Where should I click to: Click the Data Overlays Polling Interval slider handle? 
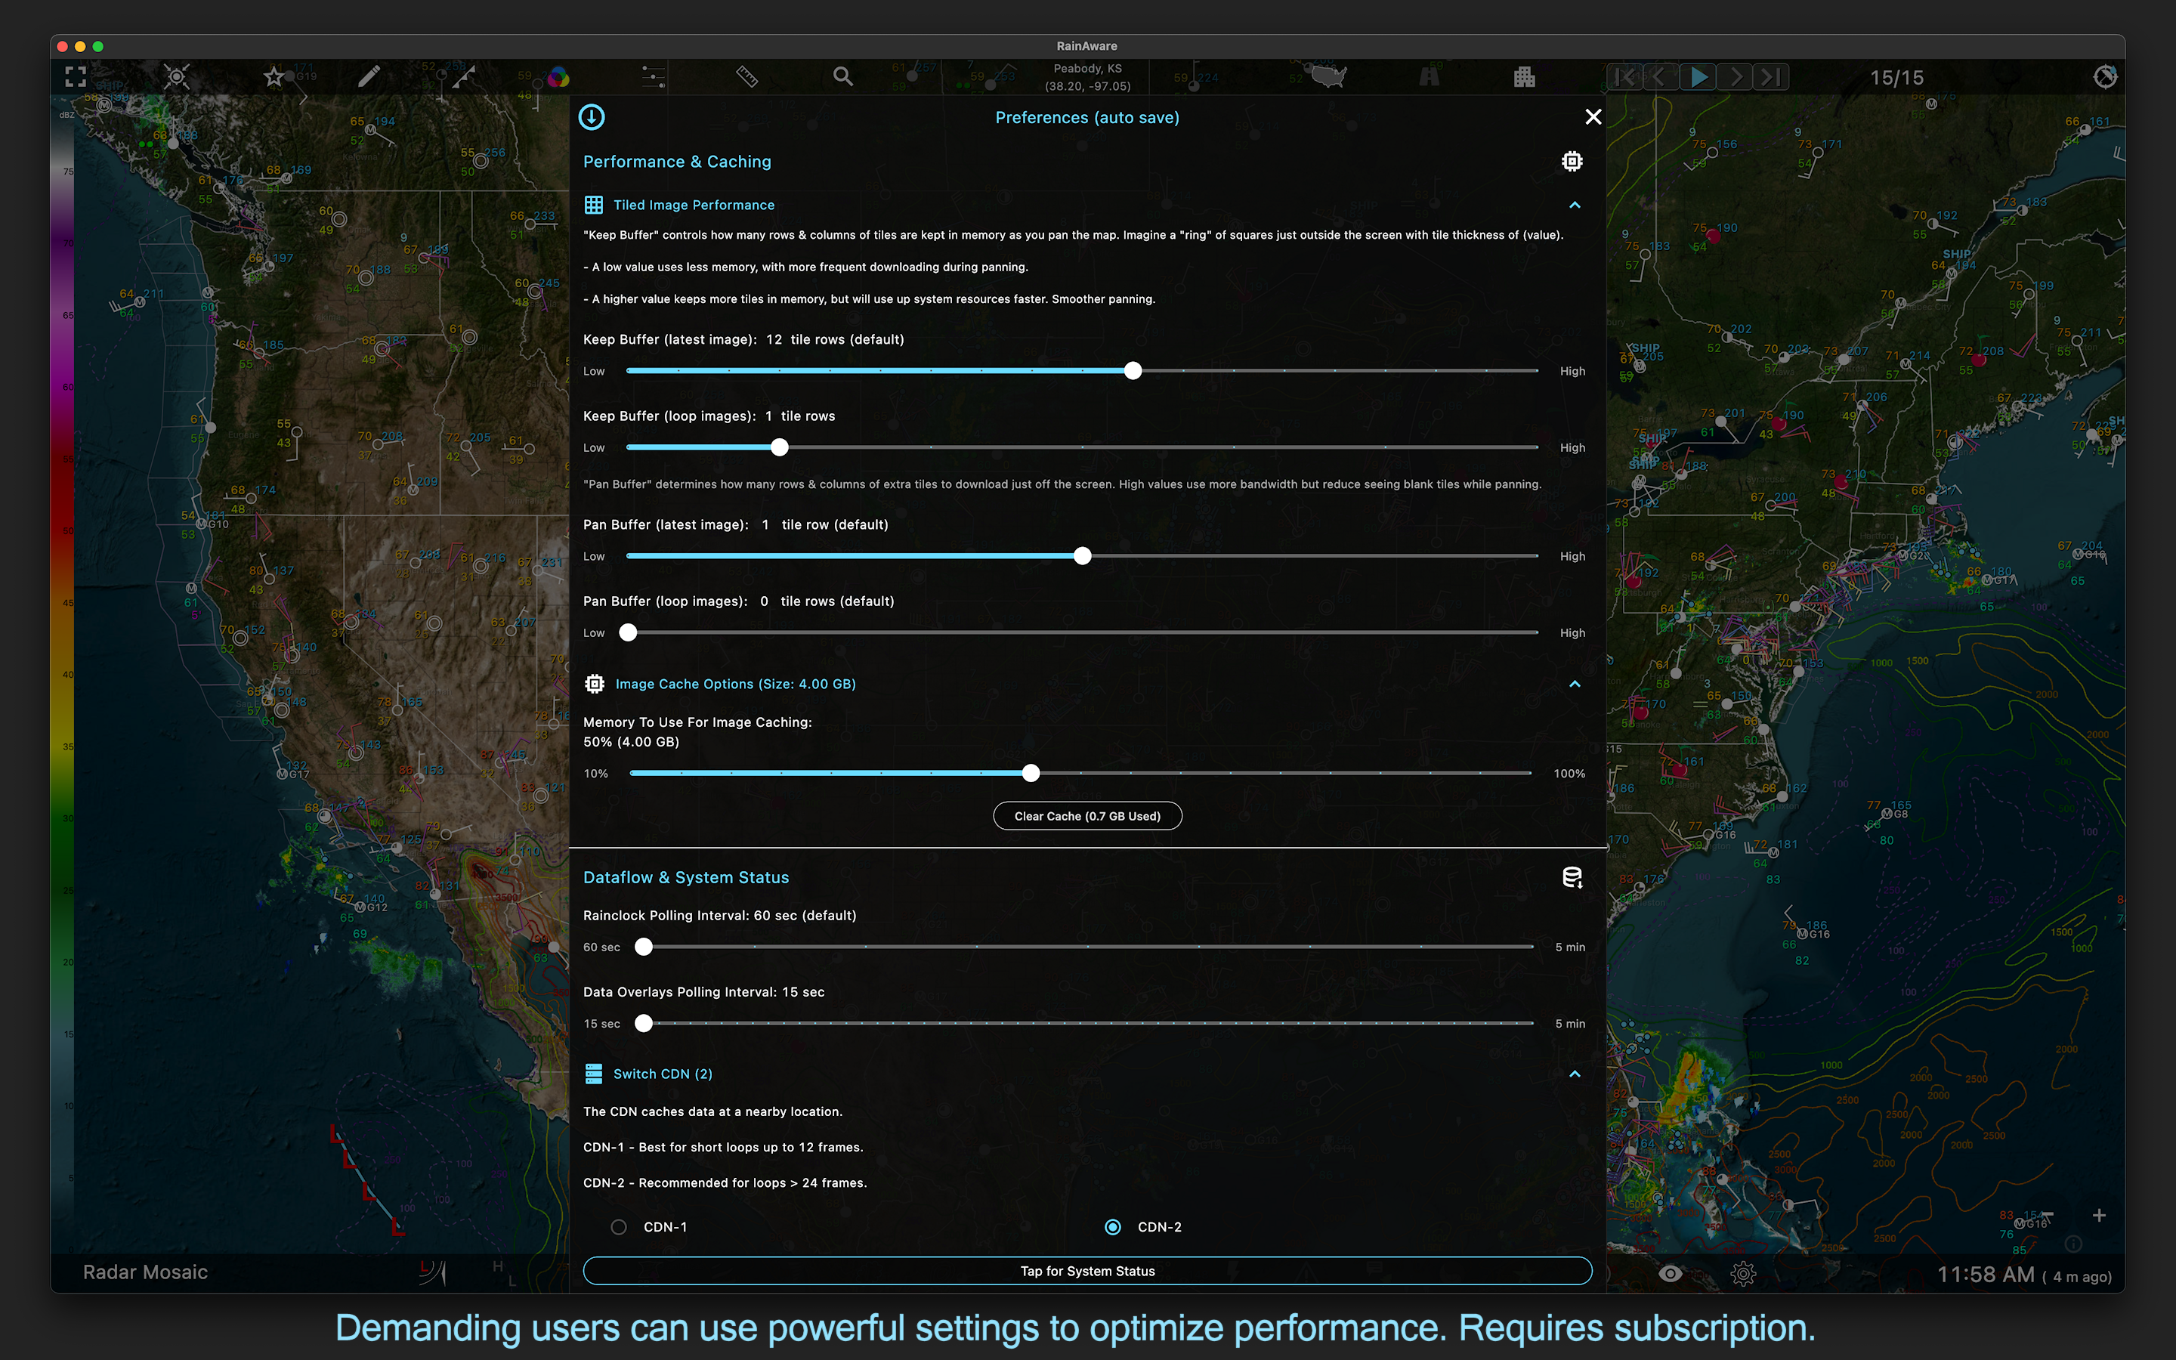[644, 1023]
